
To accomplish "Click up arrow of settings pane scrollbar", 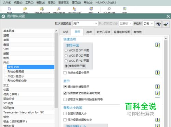I will [166, 38].
